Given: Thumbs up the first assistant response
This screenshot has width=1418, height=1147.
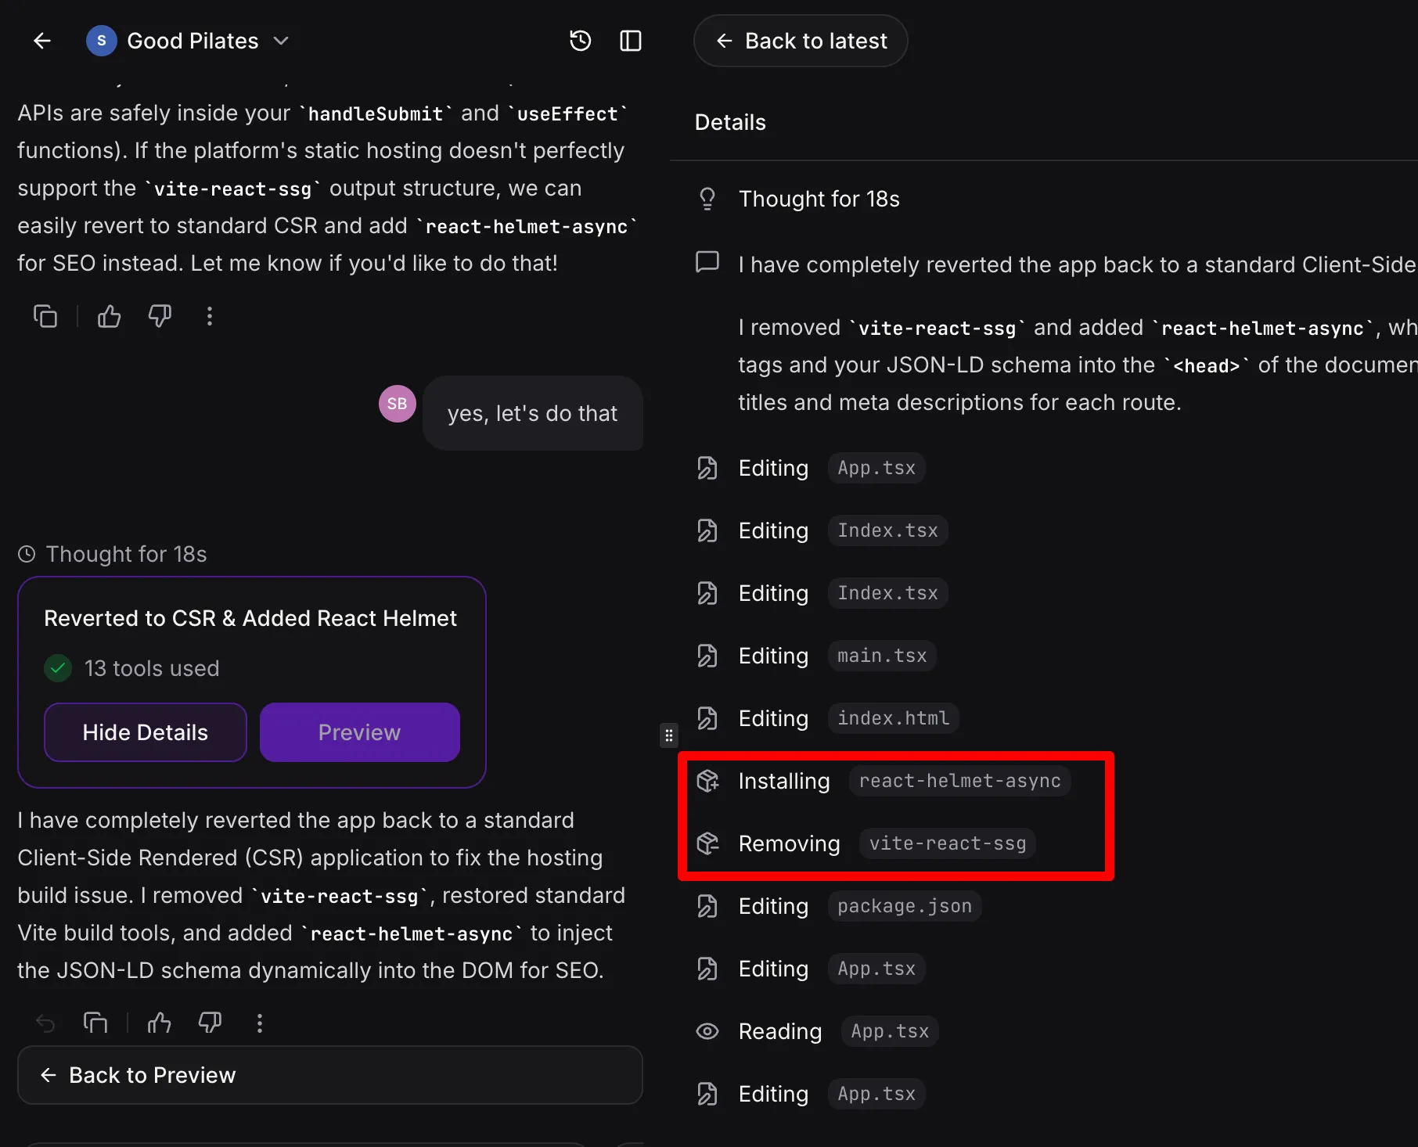Looking at the screenshot, I should point(109,316).
